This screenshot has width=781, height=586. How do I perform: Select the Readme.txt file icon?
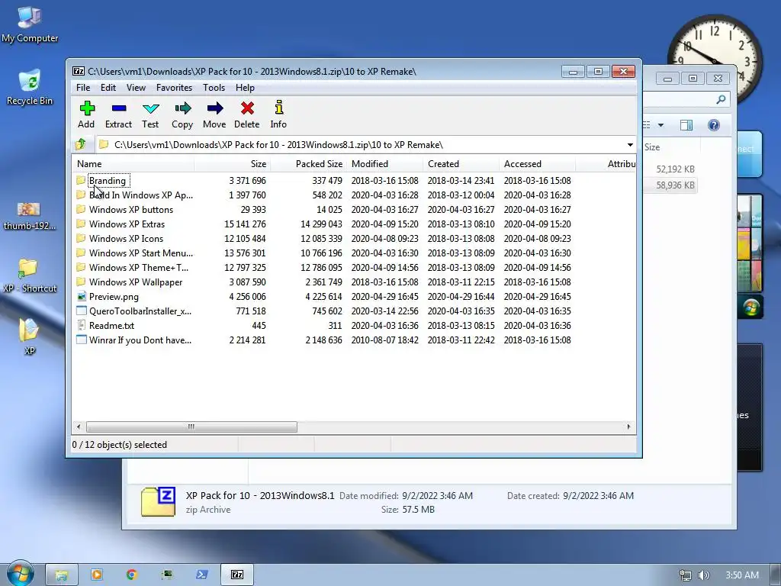coord(81,325)
